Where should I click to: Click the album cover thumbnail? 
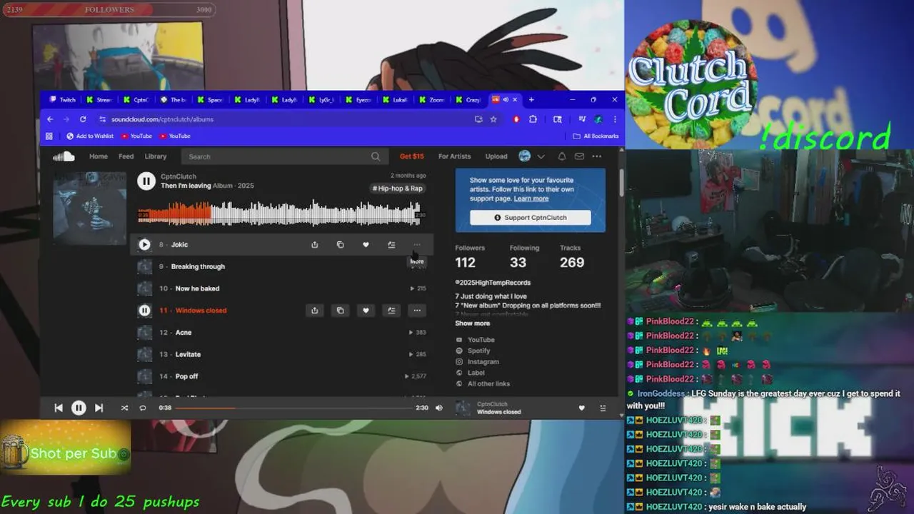tap(89, 208)
